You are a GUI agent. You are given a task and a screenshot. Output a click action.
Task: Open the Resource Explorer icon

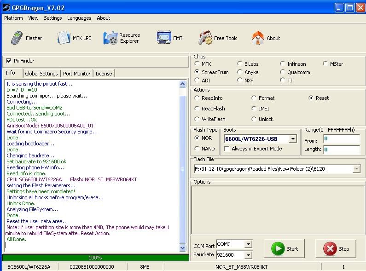click(110, 38)
